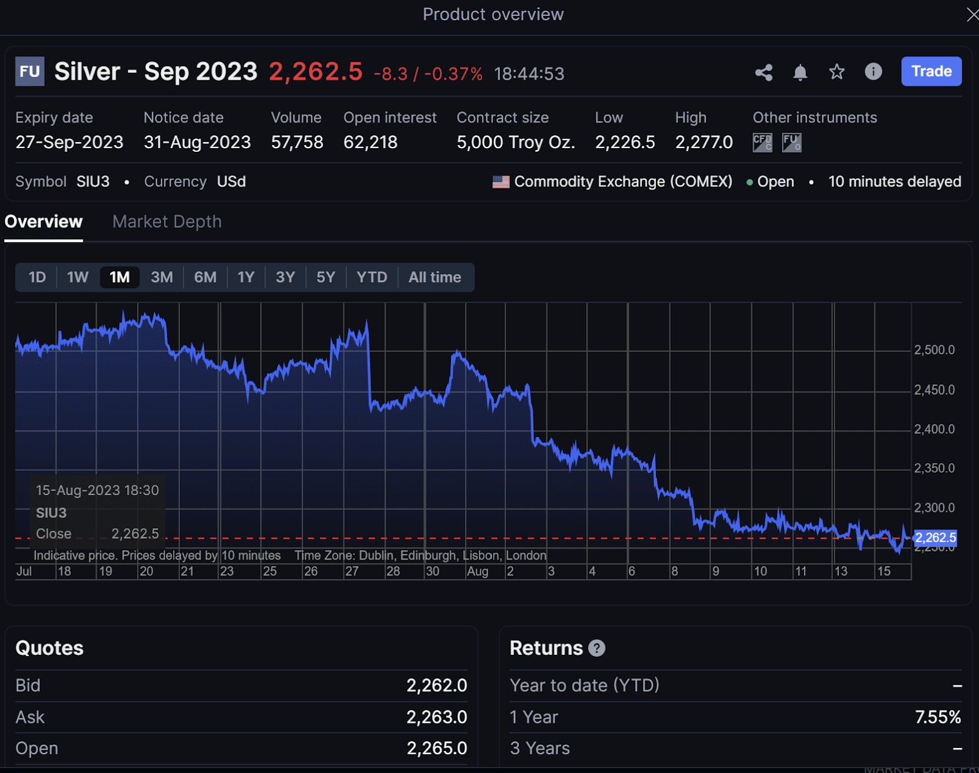Click the chart tooltip showing 15-Aug-2023 18:30

point(97,512)
